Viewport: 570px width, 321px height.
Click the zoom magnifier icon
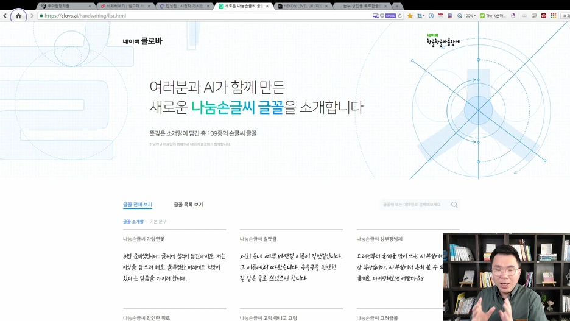coord(460,16)
